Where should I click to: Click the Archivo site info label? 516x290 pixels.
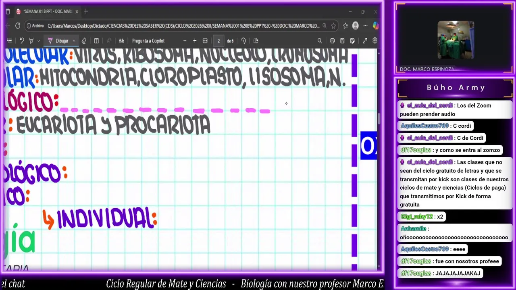(x=35, y=26)
